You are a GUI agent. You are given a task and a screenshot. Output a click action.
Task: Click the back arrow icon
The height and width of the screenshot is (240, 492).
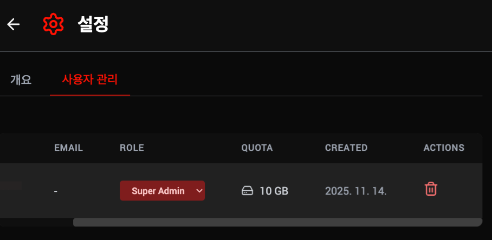tap(13, 24)
